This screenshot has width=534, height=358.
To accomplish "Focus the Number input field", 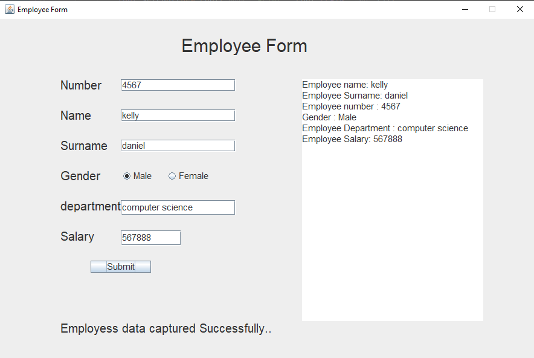I will (178, 85).
